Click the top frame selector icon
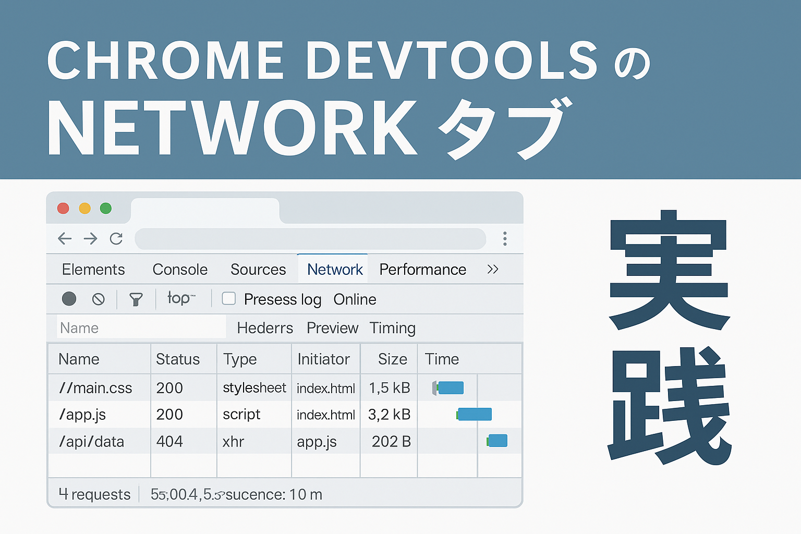The width and height of the screenshot is (801, 534). [181, 298]
